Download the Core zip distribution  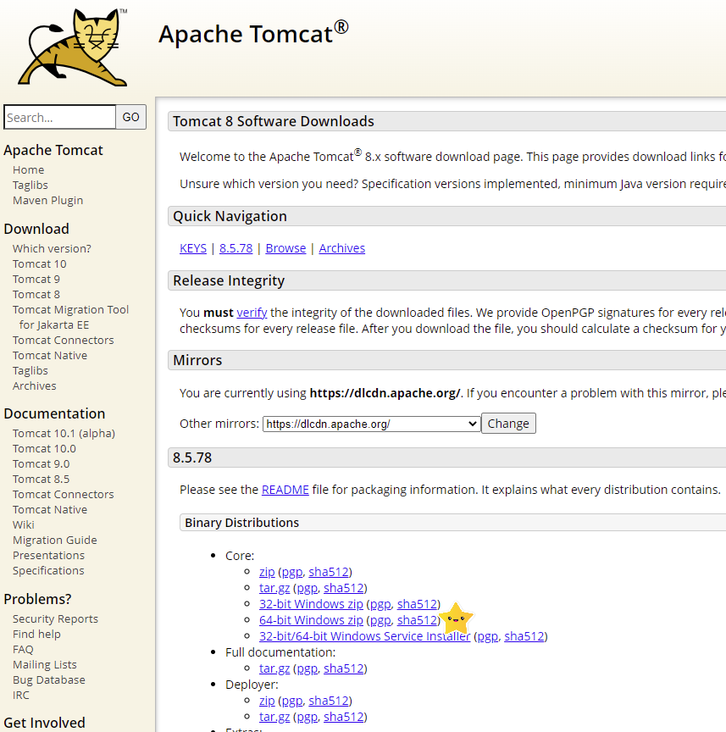pyautogui.click(x=267, y=572)
